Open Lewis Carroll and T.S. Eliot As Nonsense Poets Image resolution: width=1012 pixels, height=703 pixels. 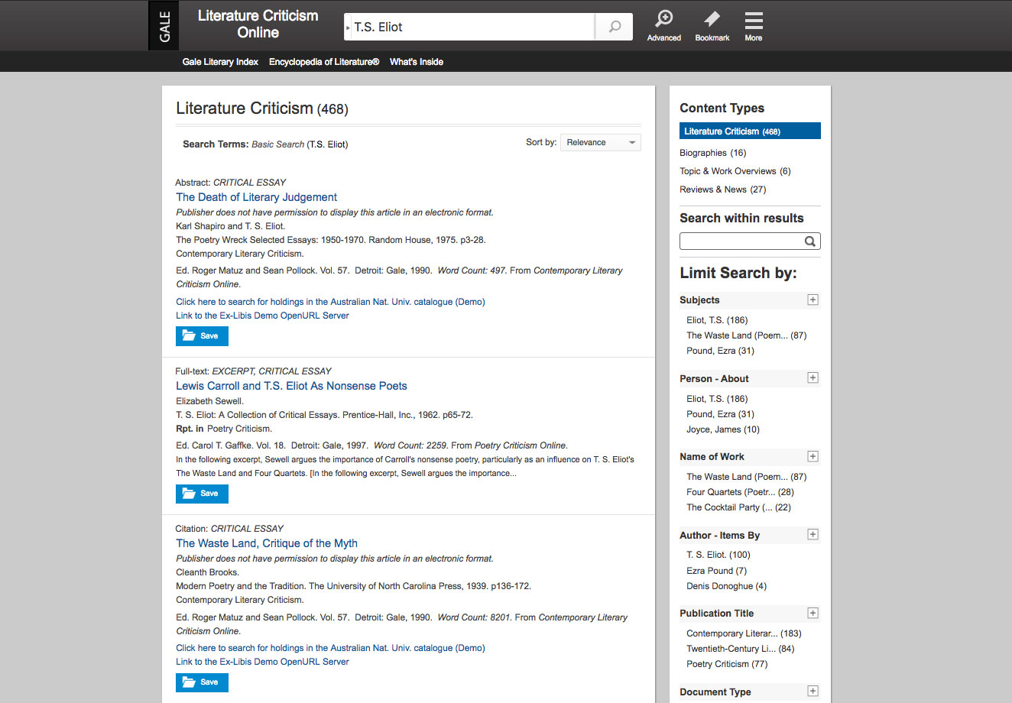coord(291,386)
